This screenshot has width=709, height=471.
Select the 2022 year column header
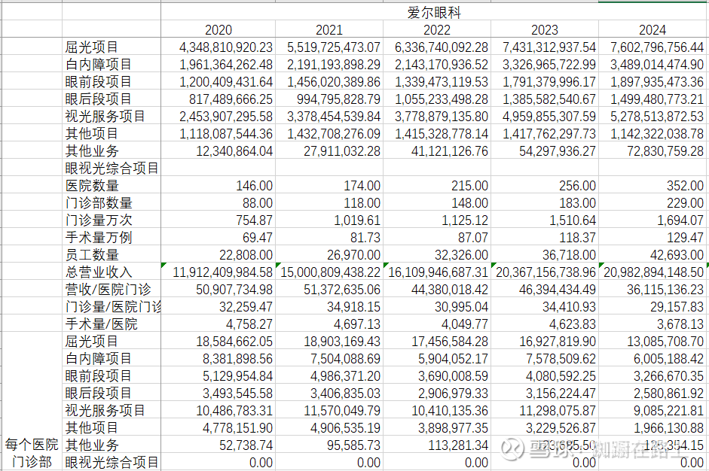(437, 29)
